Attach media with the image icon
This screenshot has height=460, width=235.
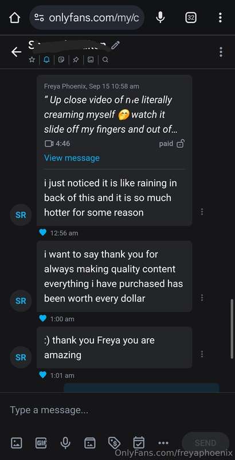(x=17, y=443)
